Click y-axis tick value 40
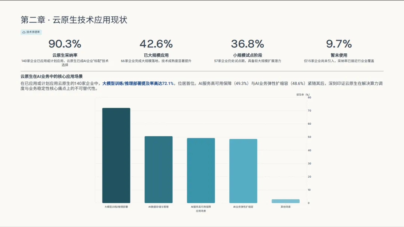Screen dimensions: 404x227 [x=309, y=150]
